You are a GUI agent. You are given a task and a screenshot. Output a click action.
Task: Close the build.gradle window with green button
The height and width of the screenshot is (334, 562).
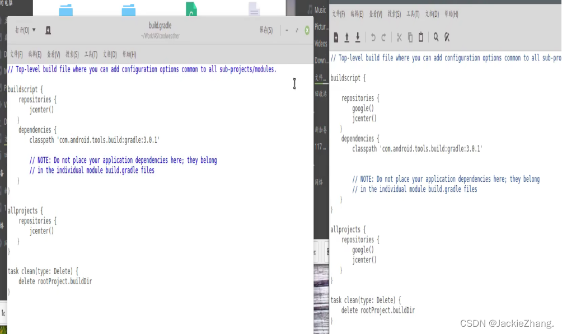tap(307, 30)
